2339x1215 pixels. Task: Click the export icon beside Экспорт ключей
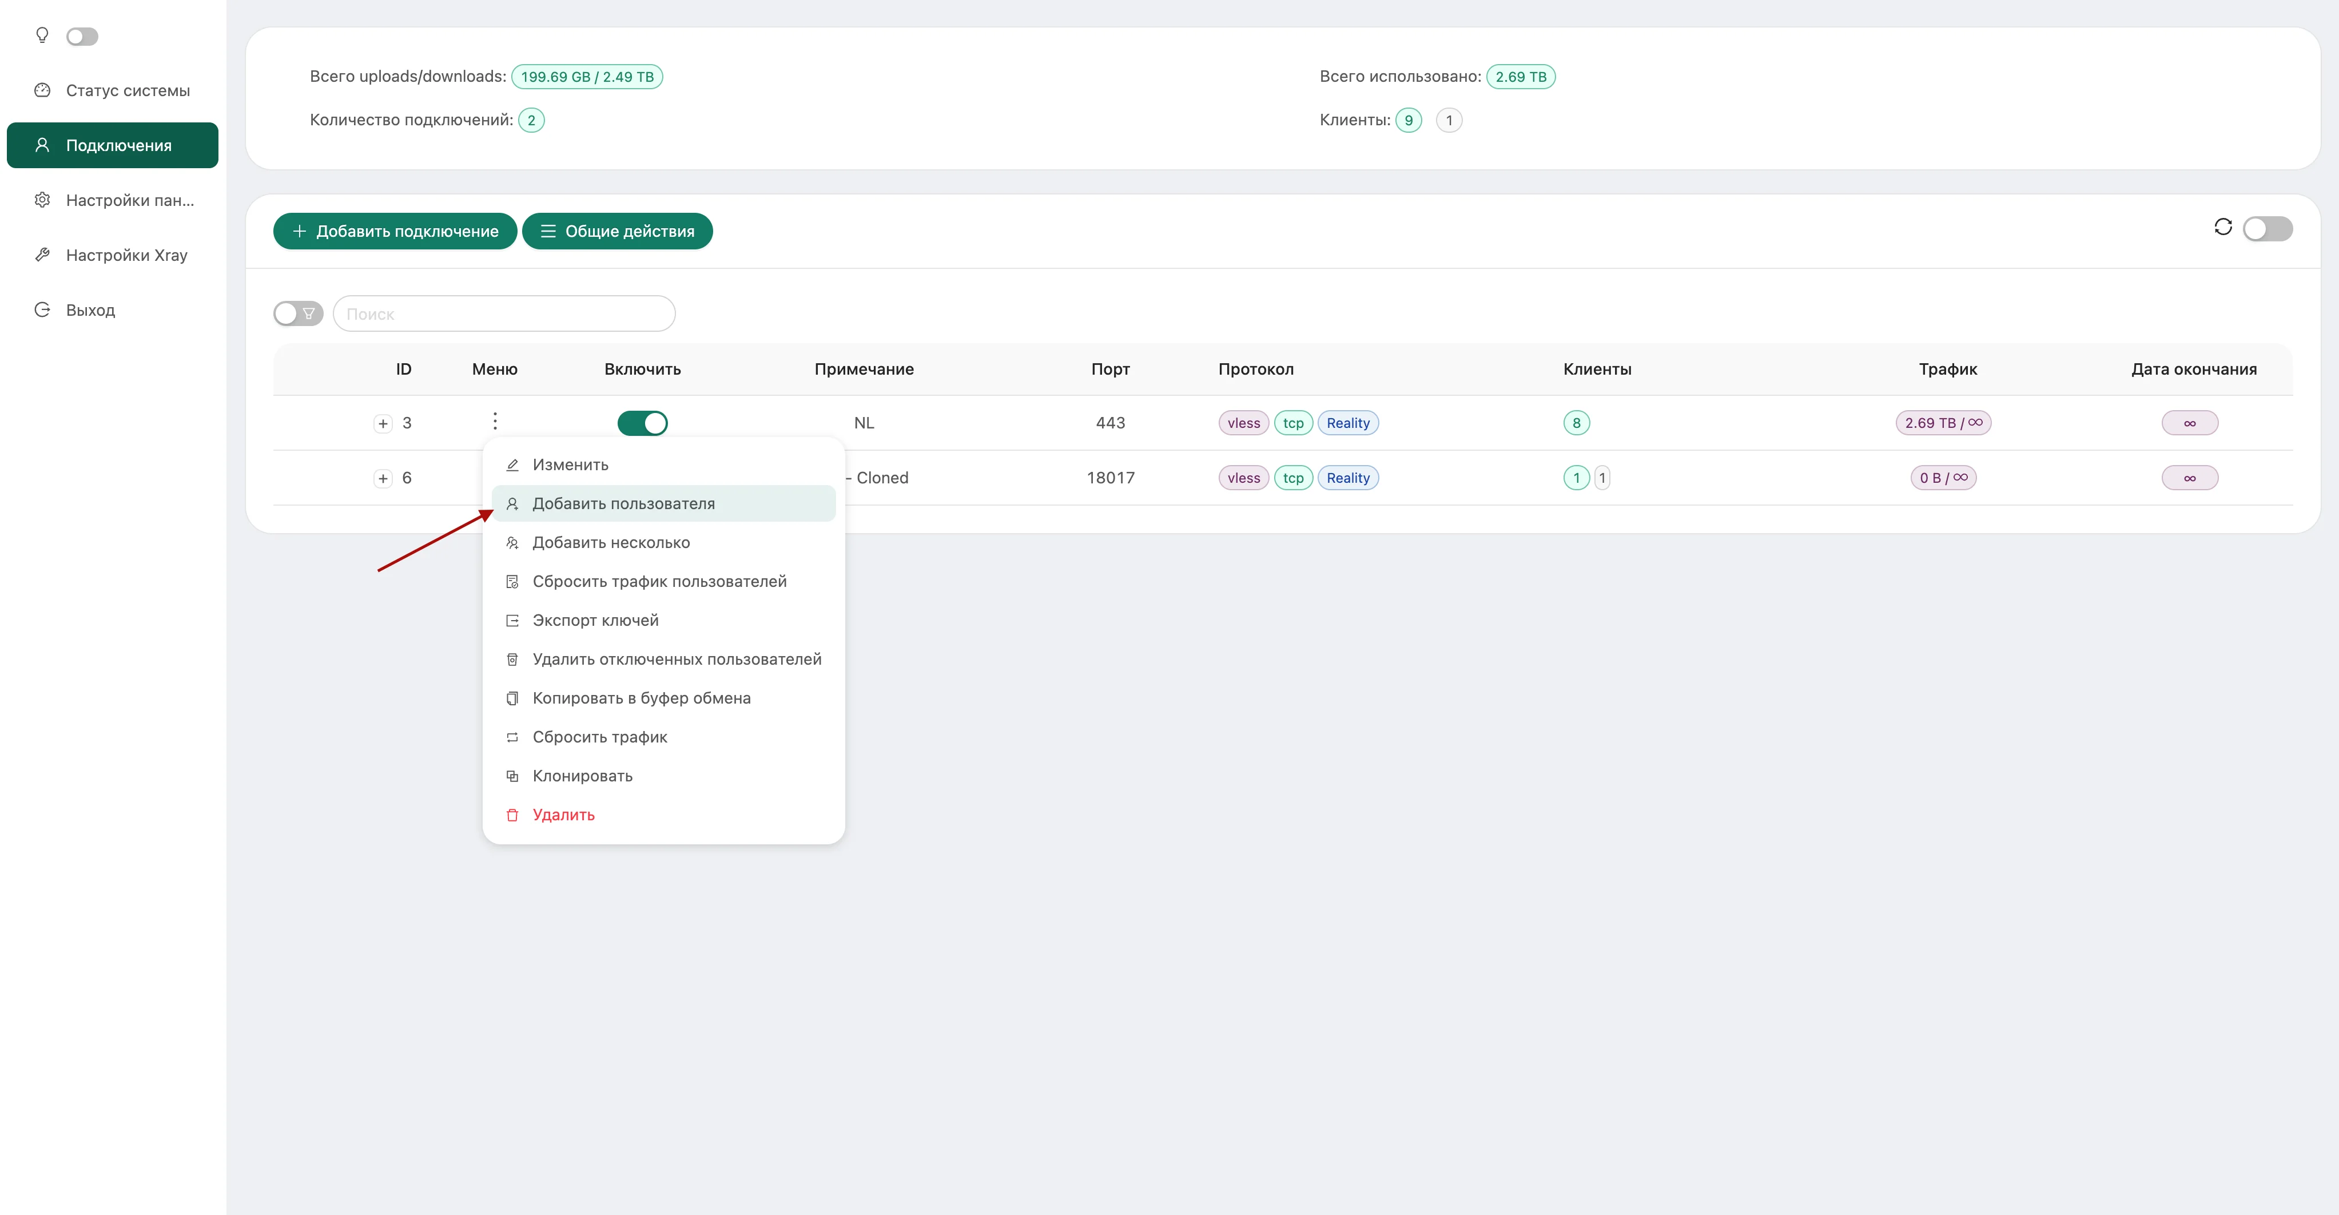[x=512, y=621]
